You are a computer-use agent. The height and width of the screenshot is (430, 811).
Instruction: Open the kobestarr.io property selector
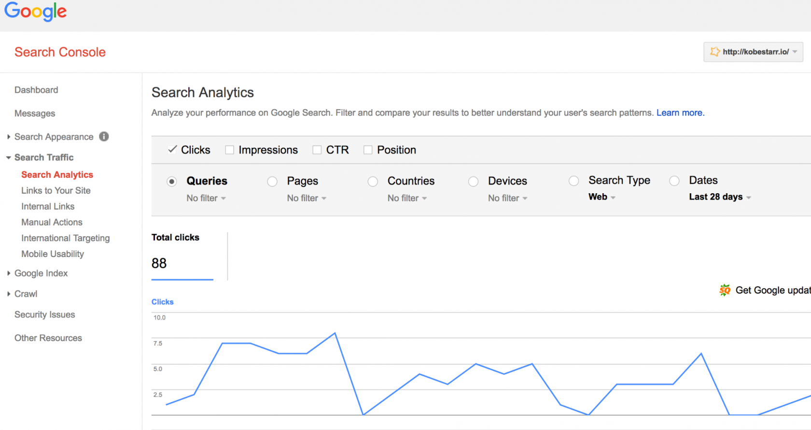753,52
